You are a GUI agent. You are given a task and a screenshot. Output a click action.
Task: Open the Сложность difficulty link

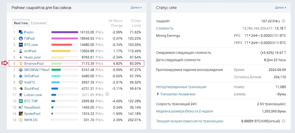click(165, 28)
